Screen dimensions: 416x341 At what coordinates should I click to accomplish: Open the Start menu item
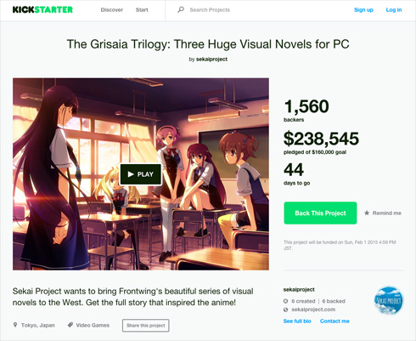pyautogui.click(x=142, y=10)
